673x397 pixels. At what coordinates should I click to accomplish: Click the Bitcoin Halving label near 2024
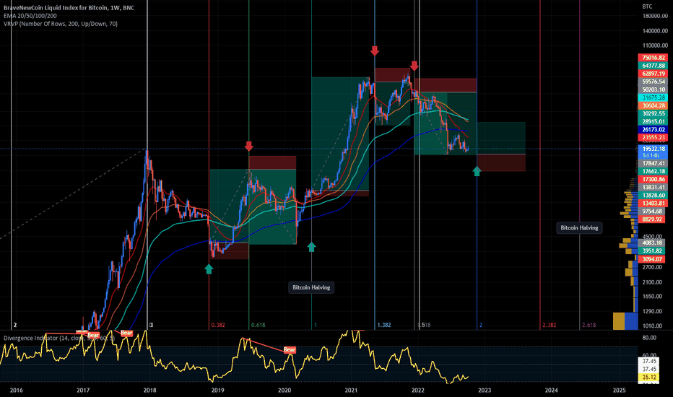coord(579,228)
